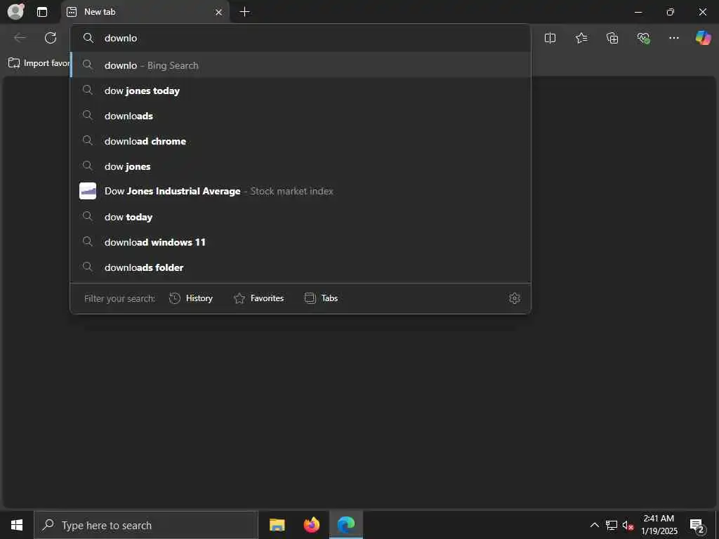719x539 pixels.
Task: Open the Windows Start menu
Action: pos(17,525)
